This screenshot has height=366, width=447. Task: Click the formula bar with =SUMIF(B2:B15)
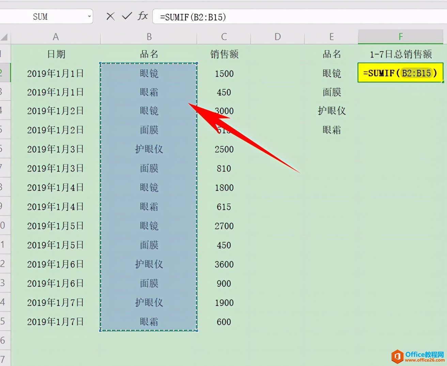299,17
